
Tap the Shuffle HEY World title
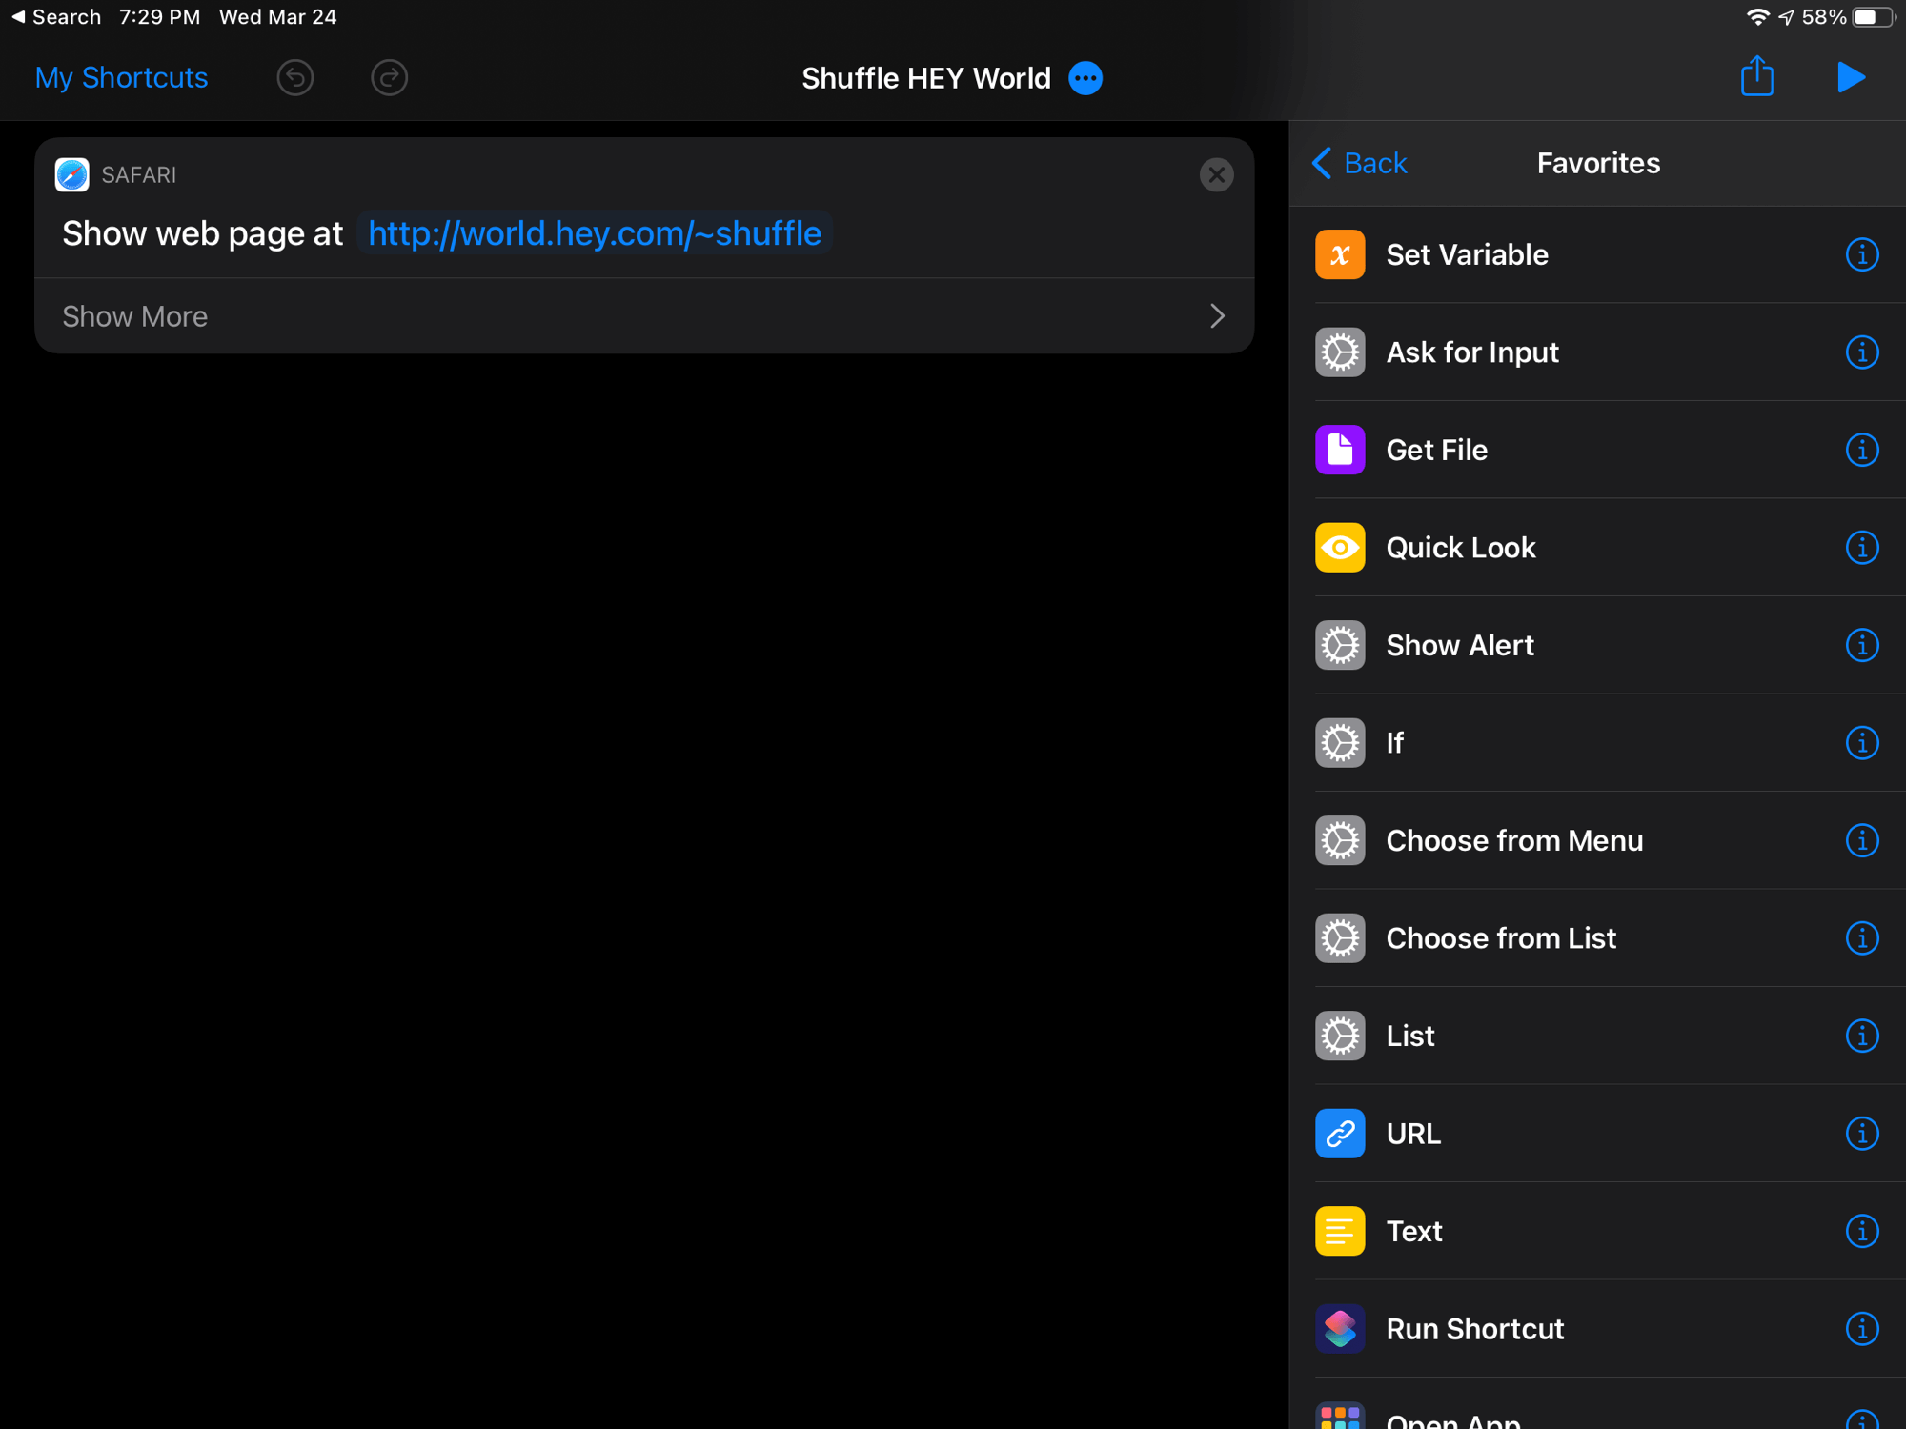[925, 78]
